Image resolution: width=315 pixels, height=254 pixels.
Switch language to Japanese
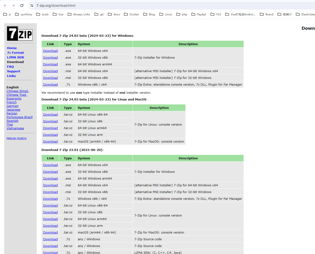click(x=13, y=110)
